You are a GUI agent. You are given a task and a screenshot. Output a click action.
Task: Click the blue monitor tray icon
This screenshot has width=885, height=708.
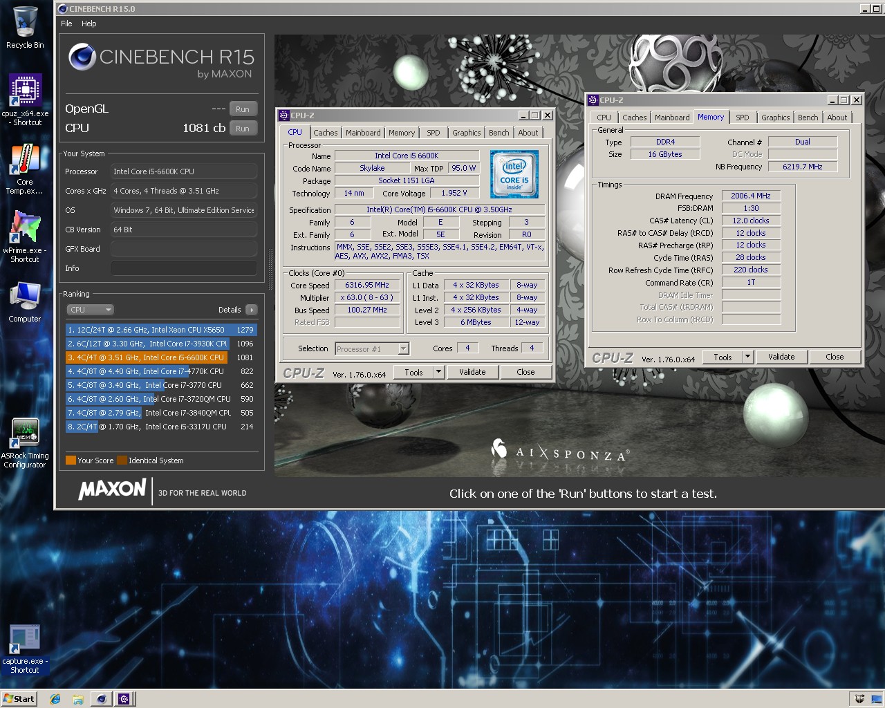pyautogui.click(x=877, y=699)
